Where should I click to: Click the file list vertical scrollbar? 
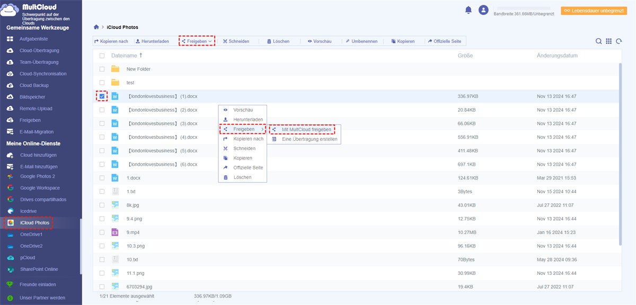pyautogui.click(x=620, y=154)
